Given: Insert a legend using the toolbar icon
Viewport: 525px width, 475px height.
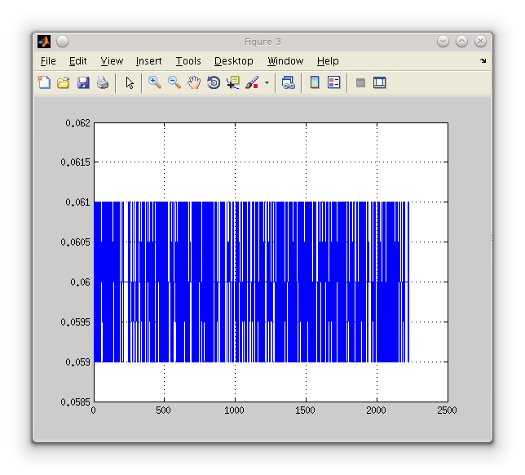Looking at the screenshot, I should [x=333, y=82].
